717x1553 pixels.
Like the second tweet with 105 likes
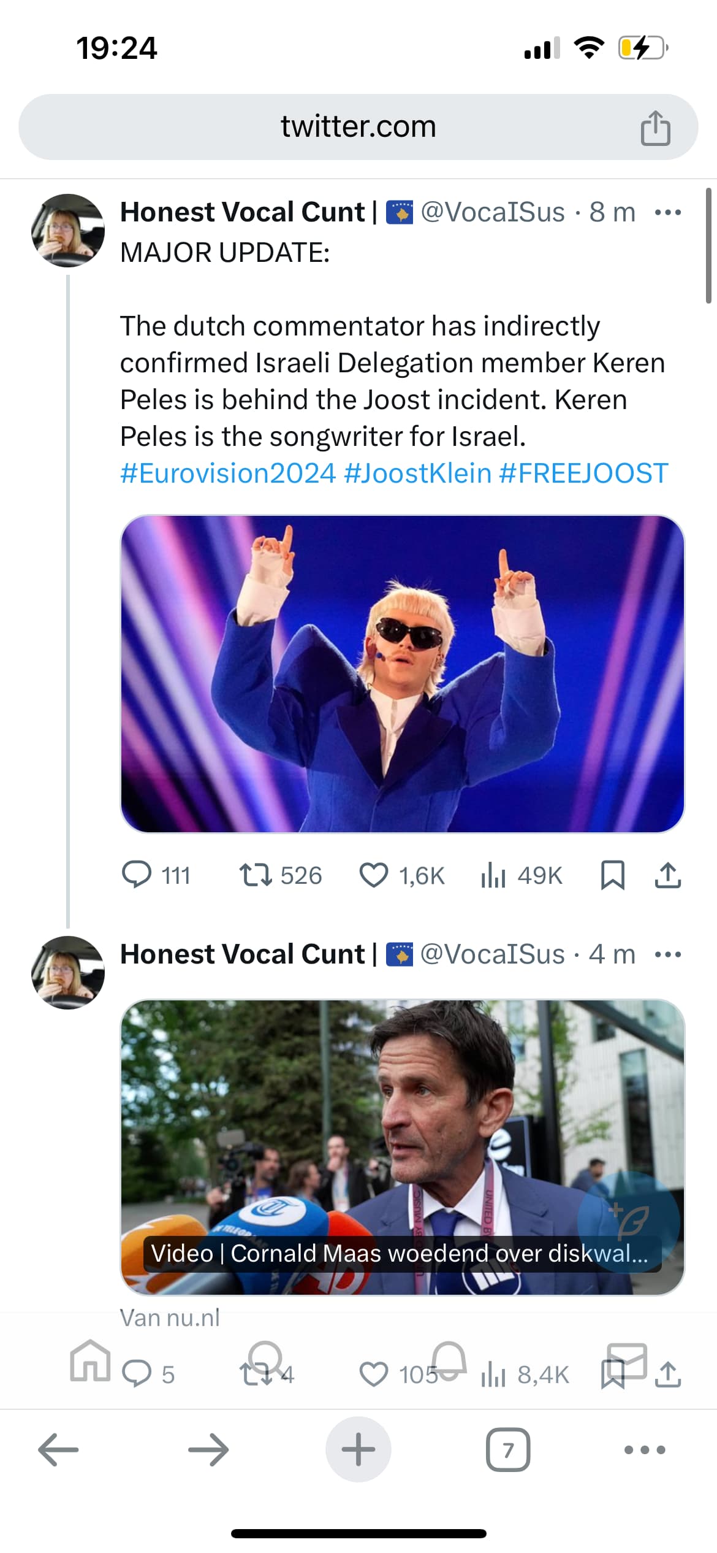(374, 1374)
